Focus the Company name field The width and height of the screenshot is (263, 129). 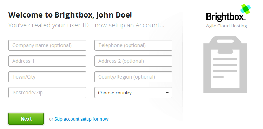pyautogui.click(x=47, y=45)
